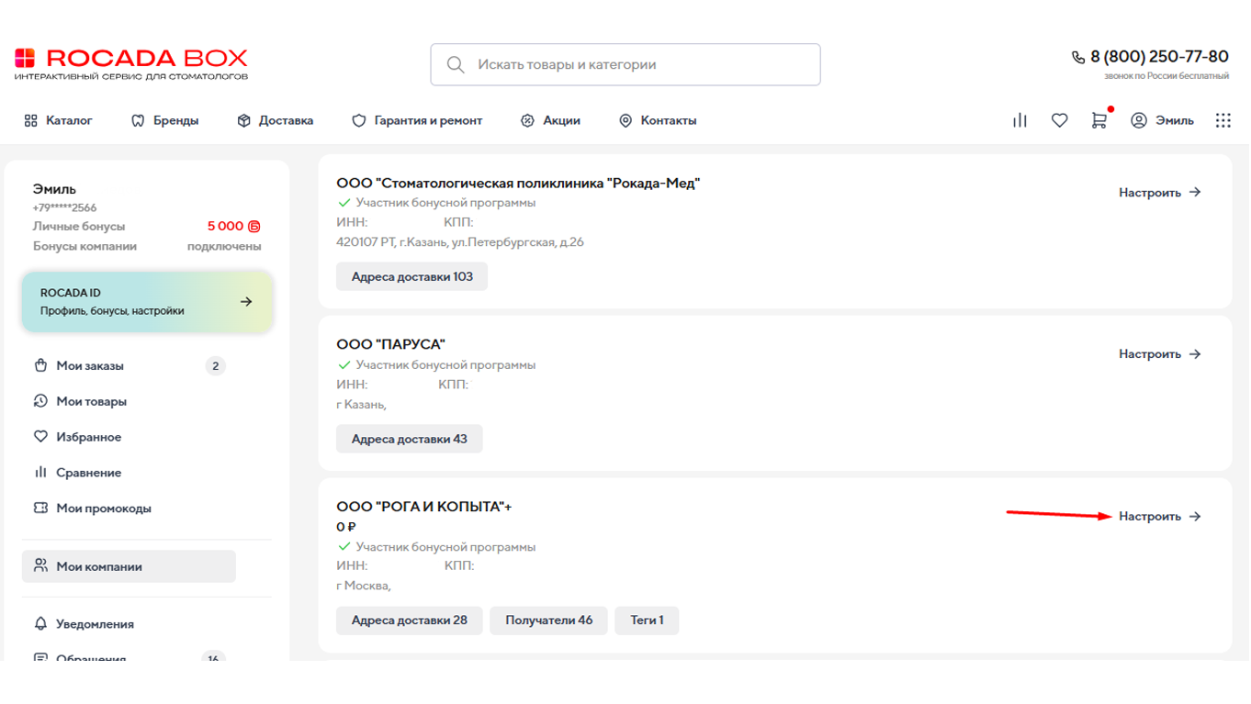The width and height of the screenshot is (1251, 704).
Task: Click the arrow on ROCADA ID card
Action: (x=246, y=302)
